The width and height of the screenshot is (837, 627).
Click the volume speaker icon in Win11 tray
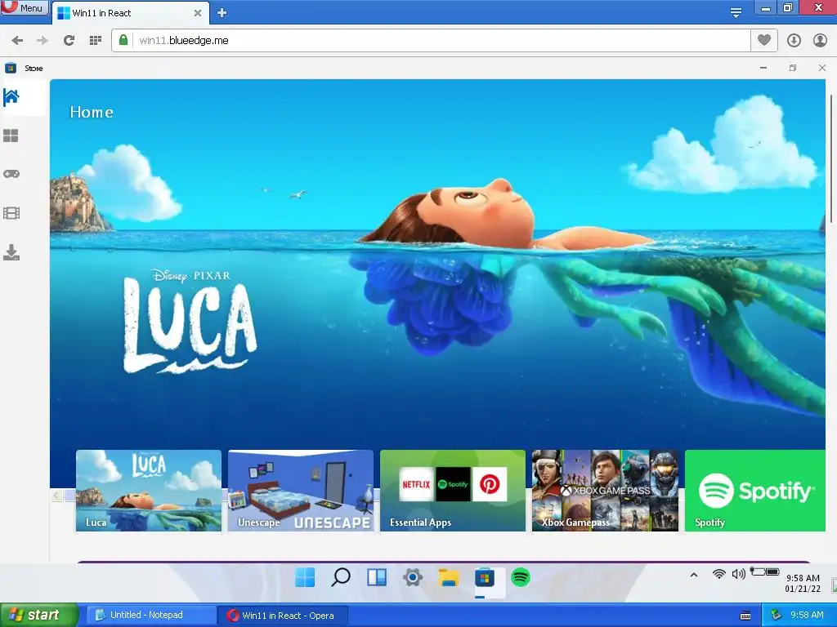(738, 574)
